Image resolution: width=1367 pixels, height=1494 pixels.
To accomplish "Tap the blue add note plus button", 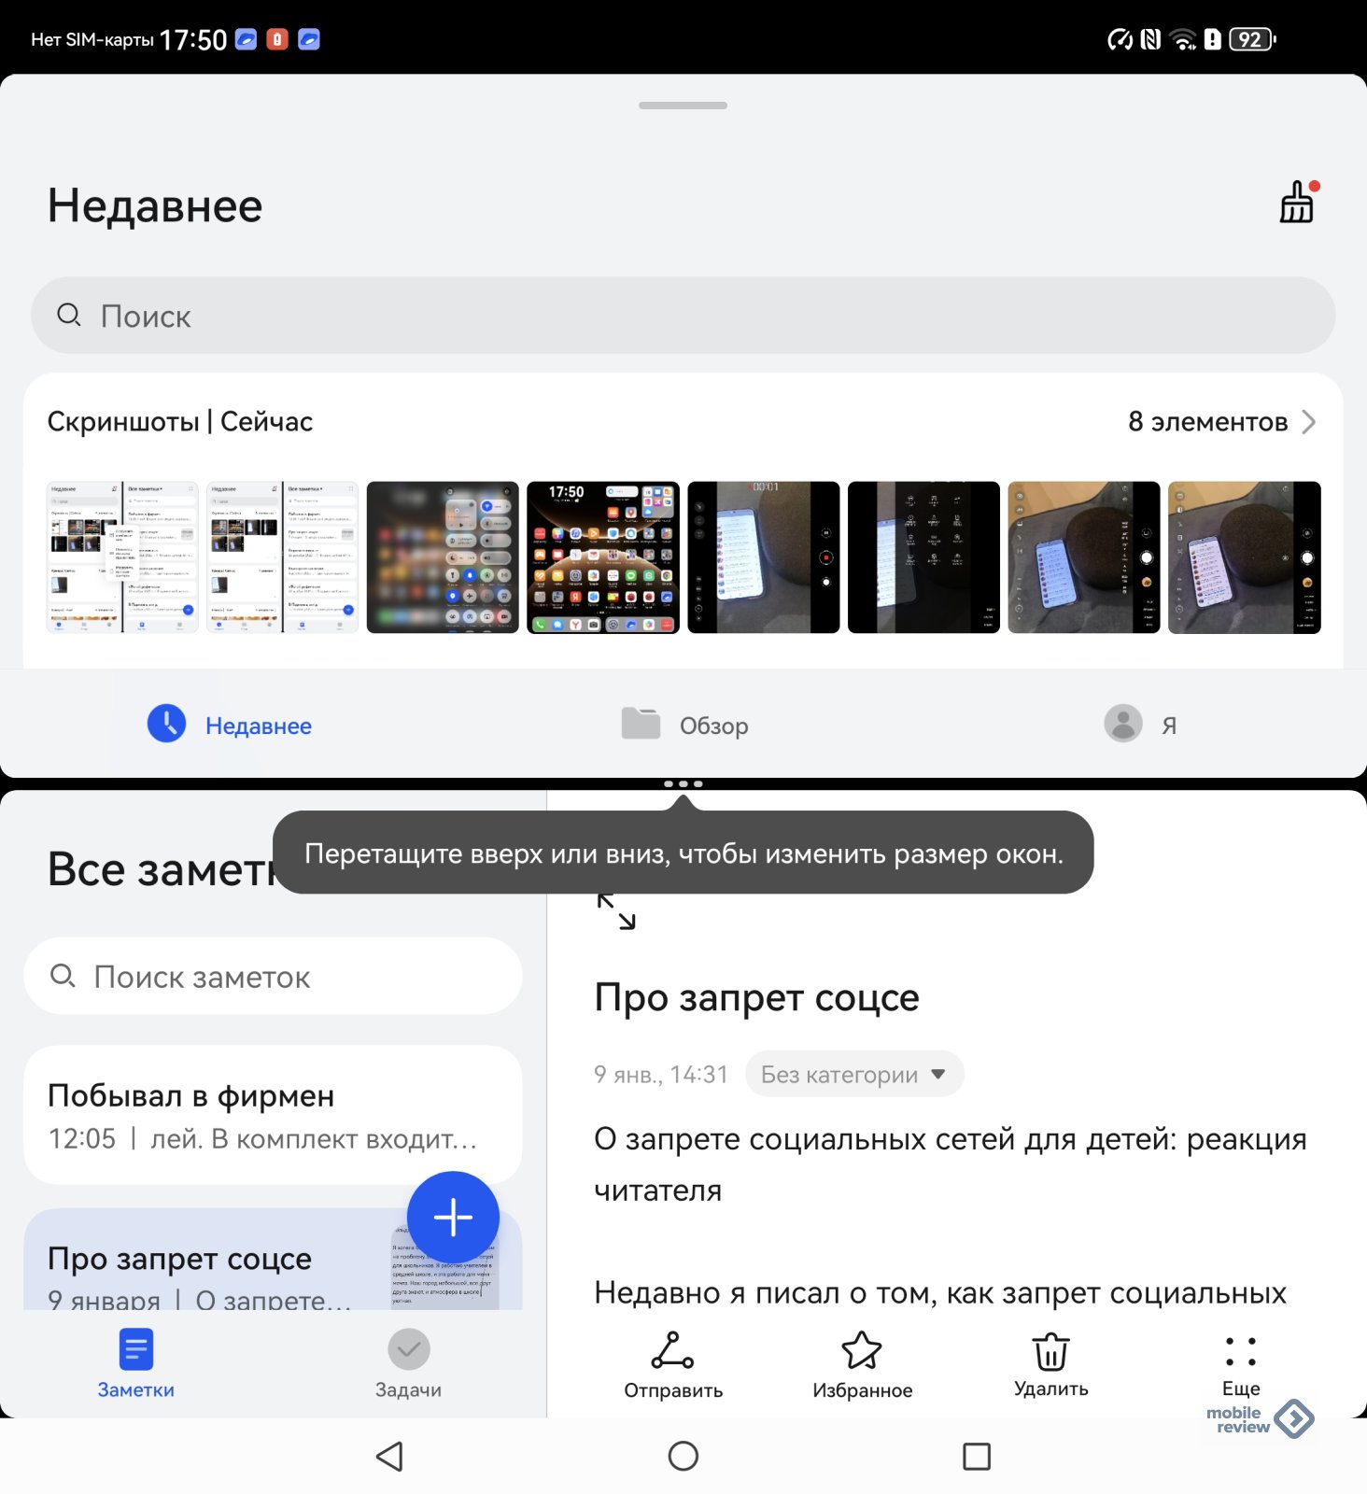I will coord(453,1217).
